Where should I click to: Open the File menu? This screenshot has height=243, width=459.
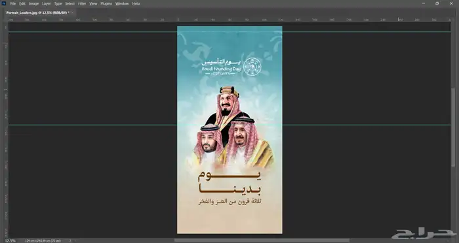click(x=13, y=3)
